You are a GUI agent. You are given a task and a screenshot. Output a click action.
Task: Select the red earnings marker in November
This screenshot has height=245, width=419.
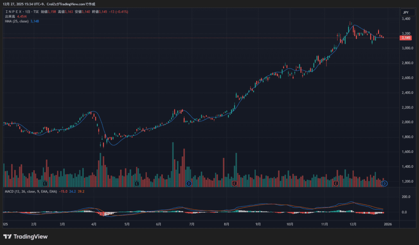(x=336, y=184)
